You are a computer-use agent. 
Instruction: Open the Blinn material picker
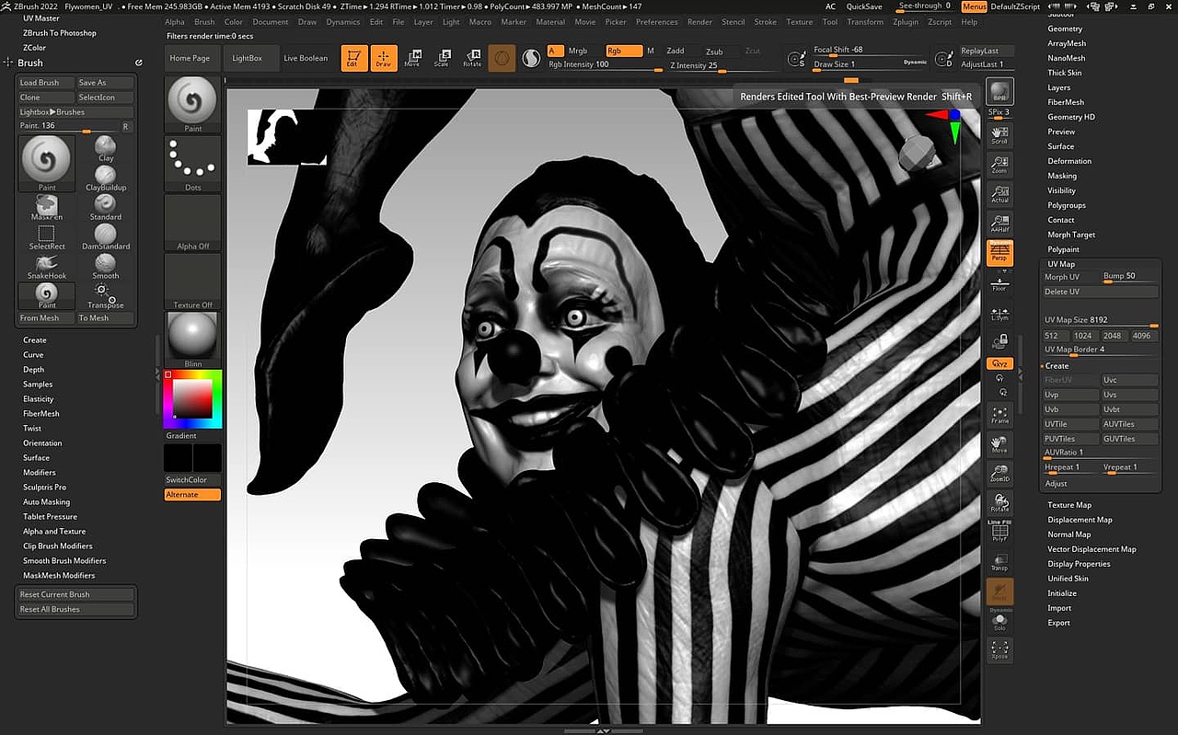tap(192, 339)
